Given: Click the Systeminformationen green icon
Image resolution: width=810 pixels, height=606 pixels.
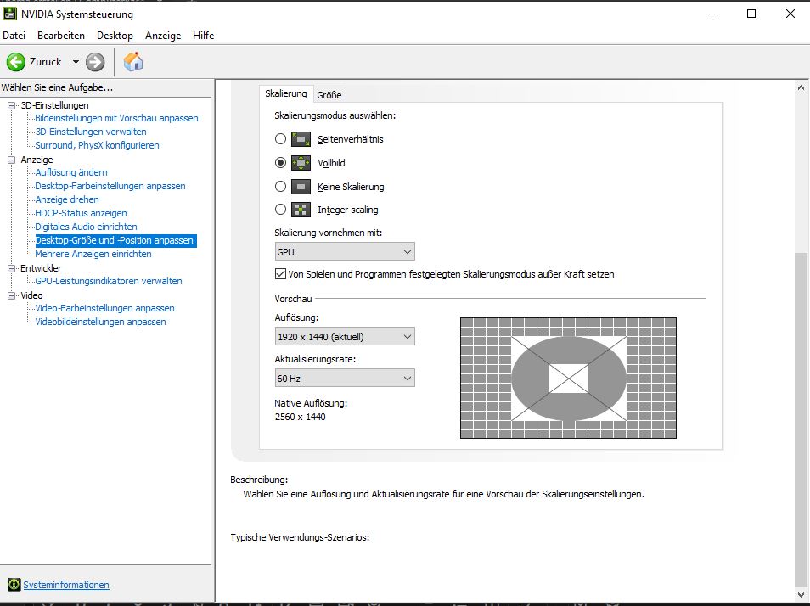Looking at the screenshot, I should (x=14, y=585).
